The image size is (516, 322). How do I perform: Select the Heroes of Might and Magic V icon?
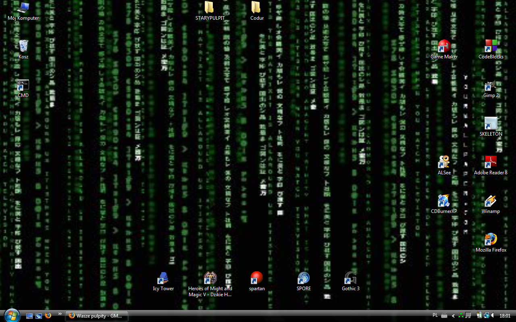(210, 278)
